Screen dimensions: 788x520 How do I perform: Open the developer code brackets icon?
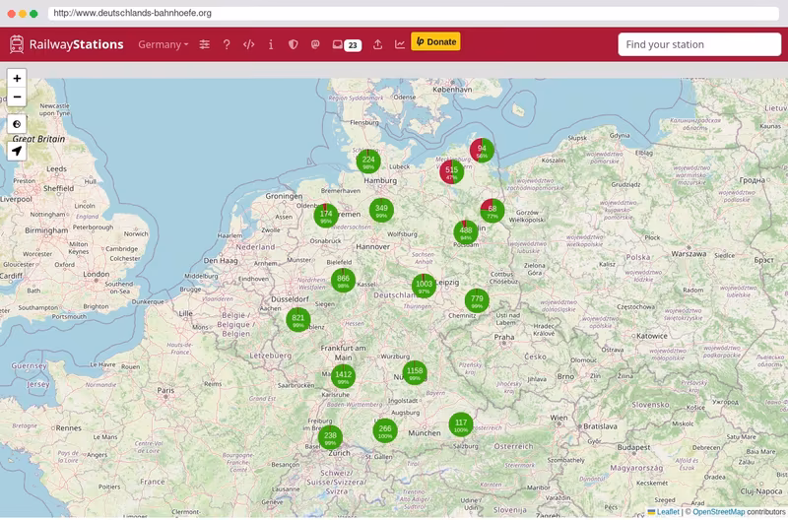(x=249, y=44)
